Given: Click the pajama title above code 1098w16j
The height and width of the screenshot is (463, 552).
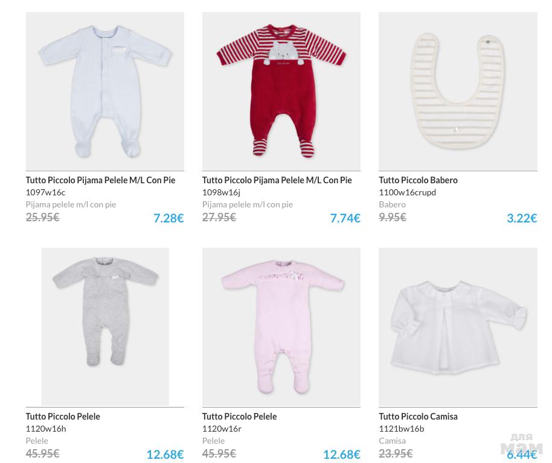Looking at the screenshot, I should coord(277,180).
